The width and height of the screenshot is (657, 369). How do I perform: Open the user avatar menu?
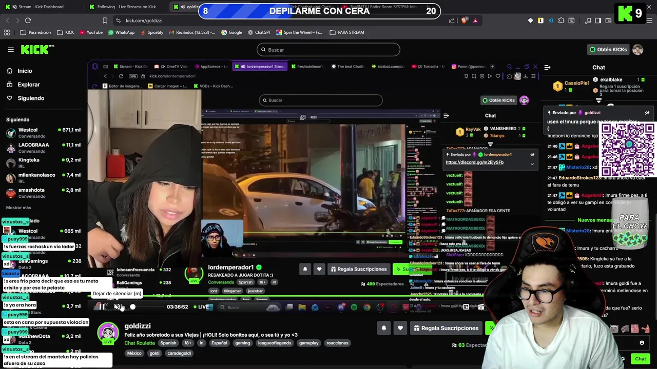[638, 50]
